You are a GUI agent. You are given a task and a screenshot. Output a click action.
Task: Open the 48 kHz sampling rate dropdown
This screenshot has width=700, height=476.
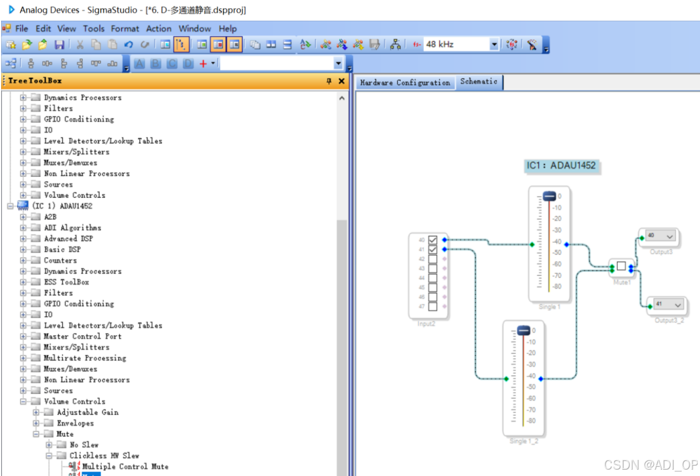click(x=494, y=44)
